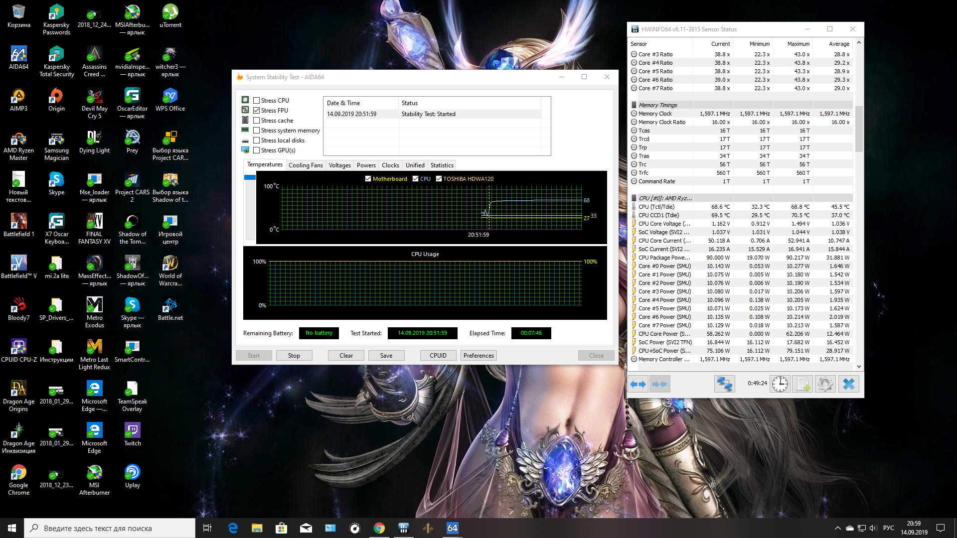Click HWiNFO remote network monitoring icon
The width and height of the screenshot is (957, 538).
coord(724,384)
